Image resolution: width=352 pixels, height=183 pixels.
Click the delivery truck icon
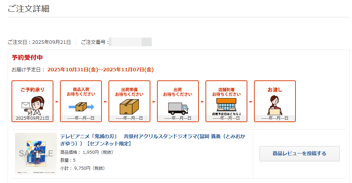pos(178,108)
